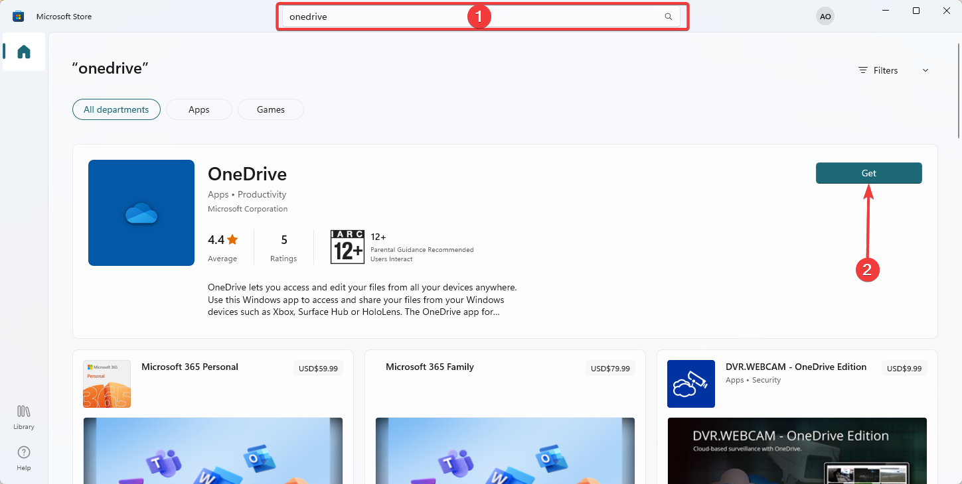Click the Microsoft 365 Personal preview image
Screen dimensions: 962x484
[213, 451]
